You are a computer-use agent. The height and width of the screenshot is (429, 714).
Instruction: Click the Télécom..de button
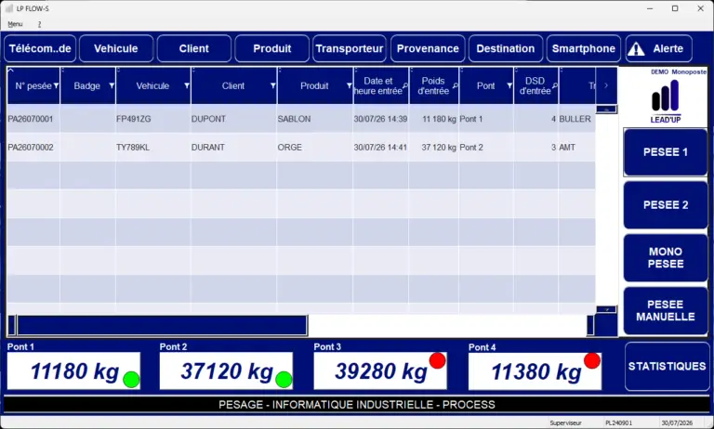[x=40, y=48]
